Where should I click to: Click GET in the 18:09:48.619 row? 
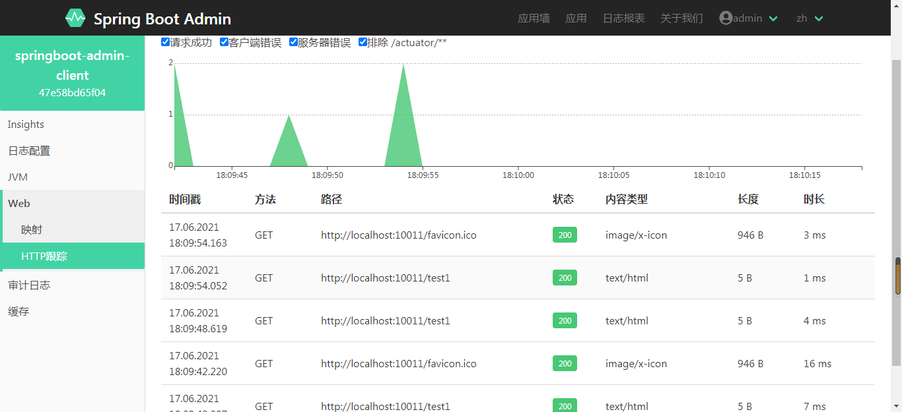[x=264, y=320]
